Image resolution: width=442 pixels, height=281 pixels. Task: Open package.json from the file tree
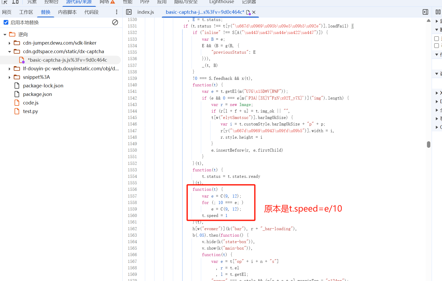point(38,94)
